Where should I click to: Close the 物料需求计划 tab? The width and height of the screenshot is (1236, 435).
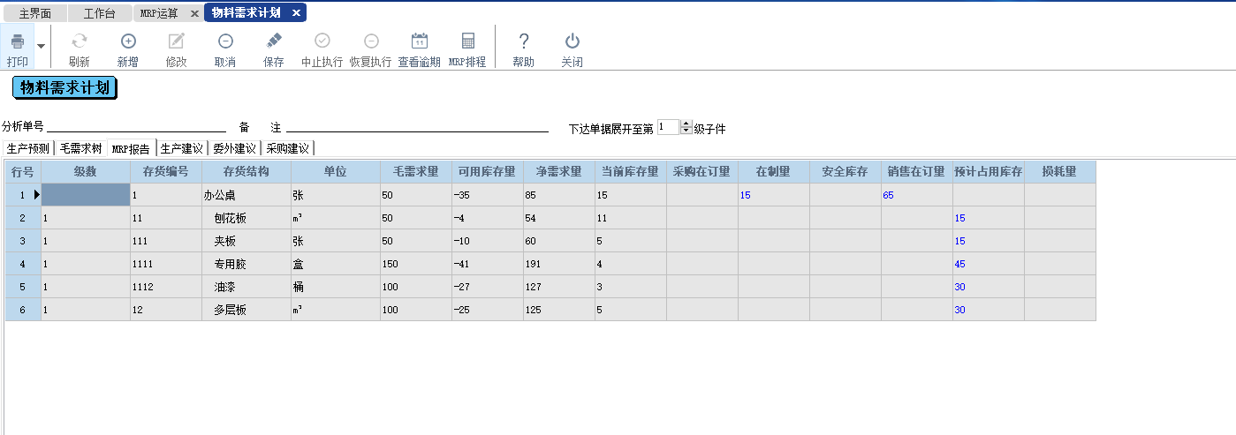(x=296, y=13)
